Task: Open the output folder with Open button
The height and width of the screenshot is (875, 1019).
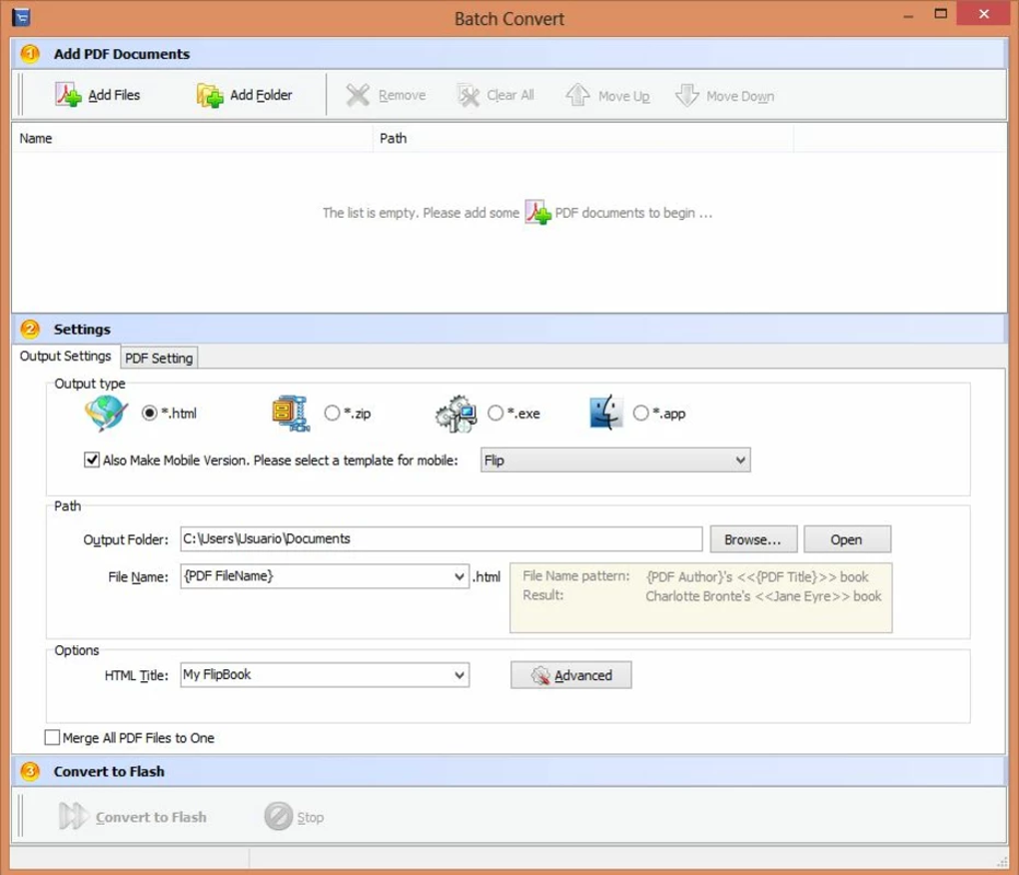Action: pos(847,539)
